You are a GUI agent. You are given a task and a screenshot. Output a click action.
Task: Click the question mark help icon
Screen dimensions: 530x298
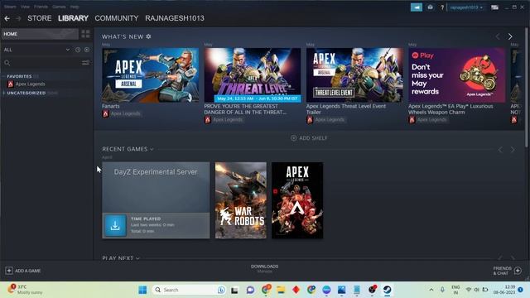tap(442, 7)
